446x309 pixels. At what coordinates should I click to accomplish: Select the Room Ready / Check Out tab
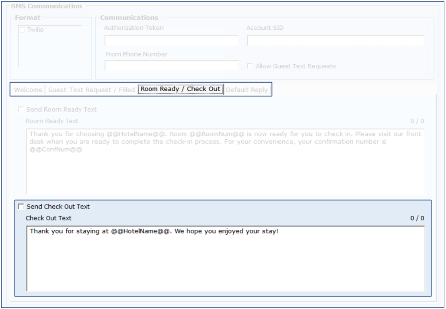[181, 90]
